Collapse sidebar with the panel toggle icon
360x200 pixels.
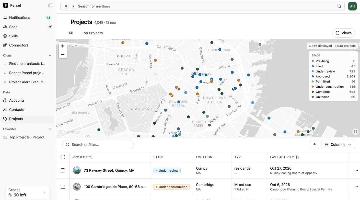[50, 5]
